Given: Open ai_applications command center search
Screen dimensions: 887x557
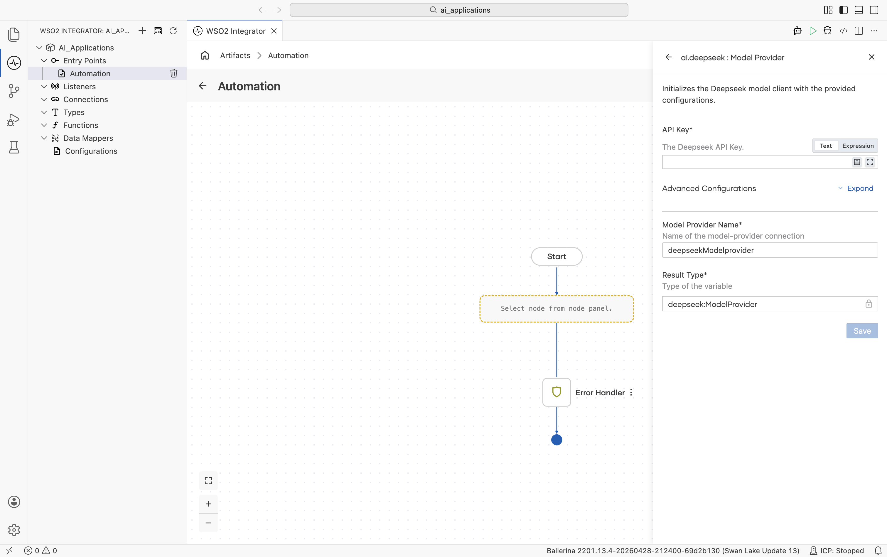Looking at the screenshot, I should (458, 10).
